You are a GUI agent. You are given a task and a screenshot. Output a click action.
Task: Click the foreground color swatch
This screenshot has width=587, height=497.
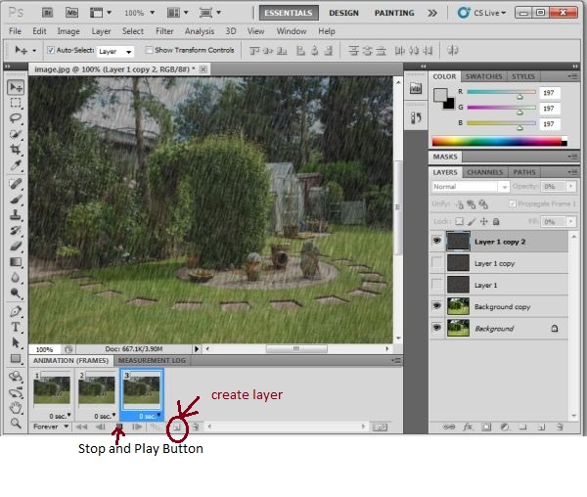[440, 95]
